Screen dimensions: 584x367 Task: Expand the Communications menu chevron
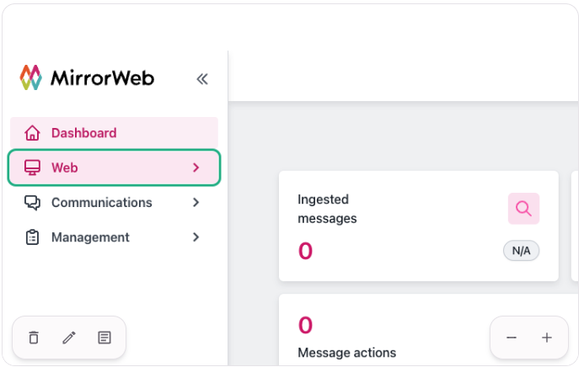pos(196,202)
